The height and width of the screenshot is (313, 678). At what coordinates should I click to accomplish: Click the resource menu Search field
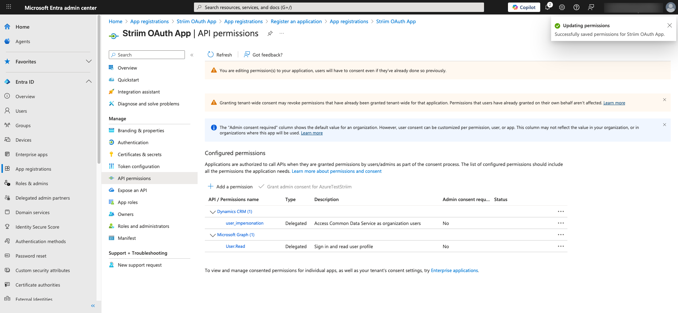coord(147,55)
